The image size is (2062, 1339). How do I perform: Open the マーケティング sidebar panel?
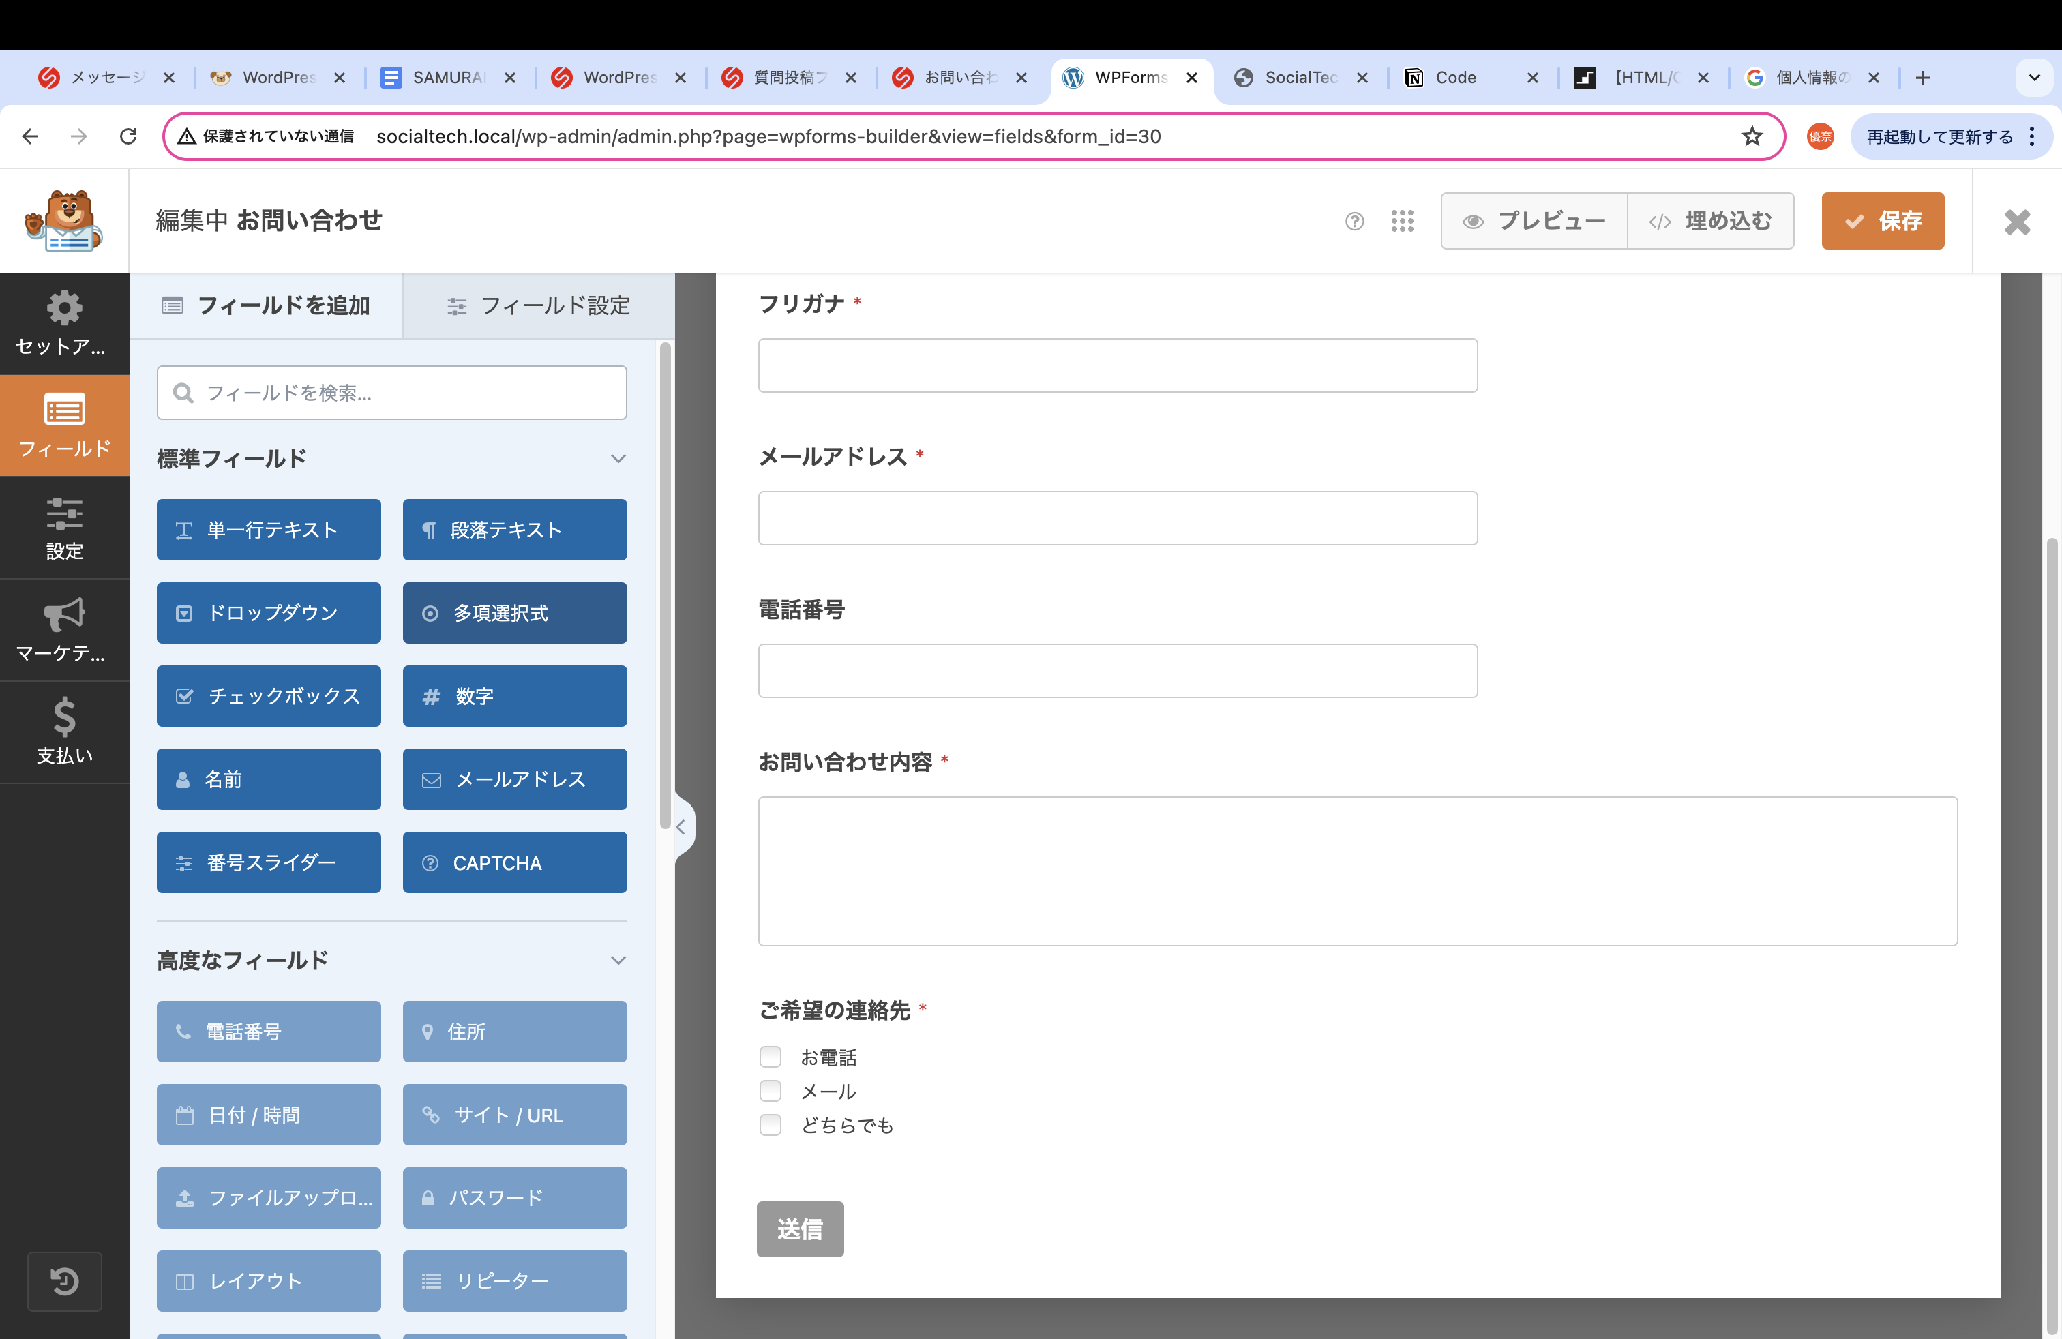pos(64,631)
